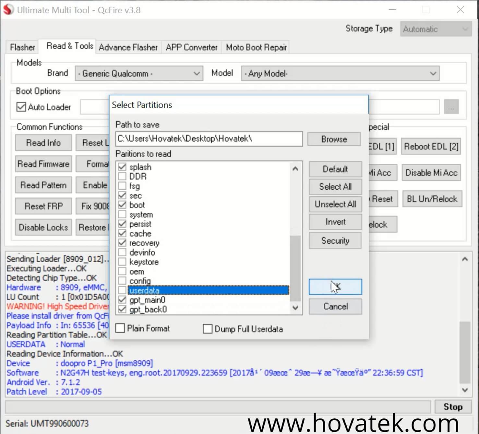Expand the Model dropdown list

pos(340,74)
